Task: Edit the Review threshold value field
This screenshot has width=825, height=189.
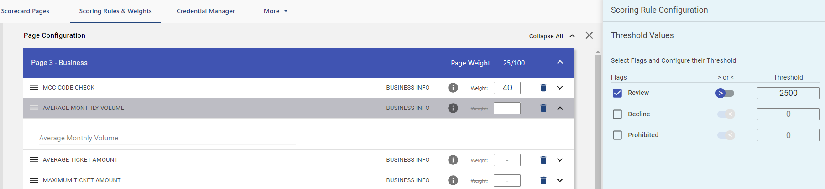Action: [x=788, y=93]
